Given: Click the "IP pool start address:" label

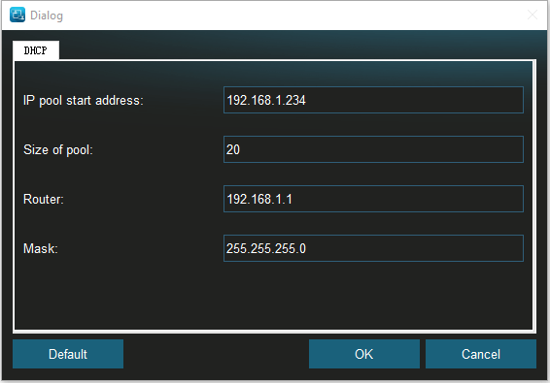Looking at the screenshot, I should tap(84, 101).
